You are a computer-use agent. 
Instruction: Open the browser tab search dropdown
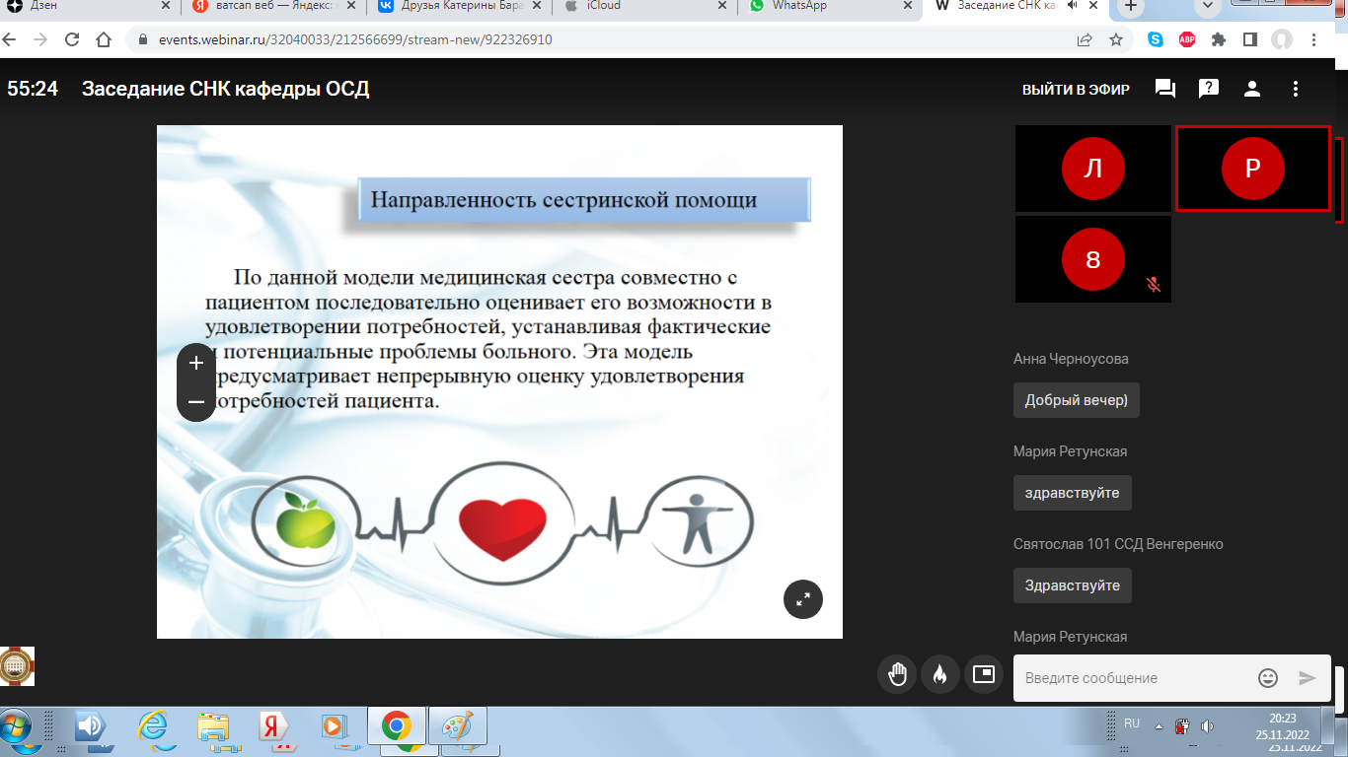(x=1206, y=7)
